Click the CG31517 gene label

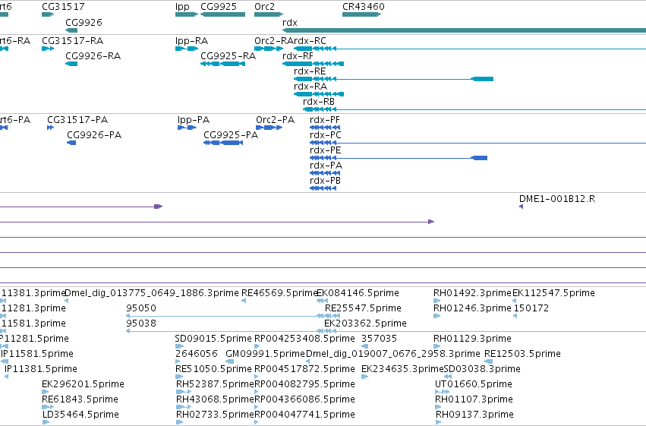63,7
